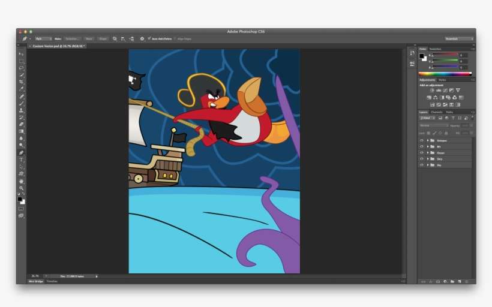
Task: Select the Blur tool
Action: tap(21, 138)
